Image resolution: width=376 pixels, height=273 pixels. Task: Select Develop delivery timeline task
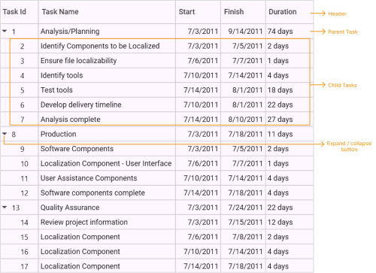tap(81, 105)
